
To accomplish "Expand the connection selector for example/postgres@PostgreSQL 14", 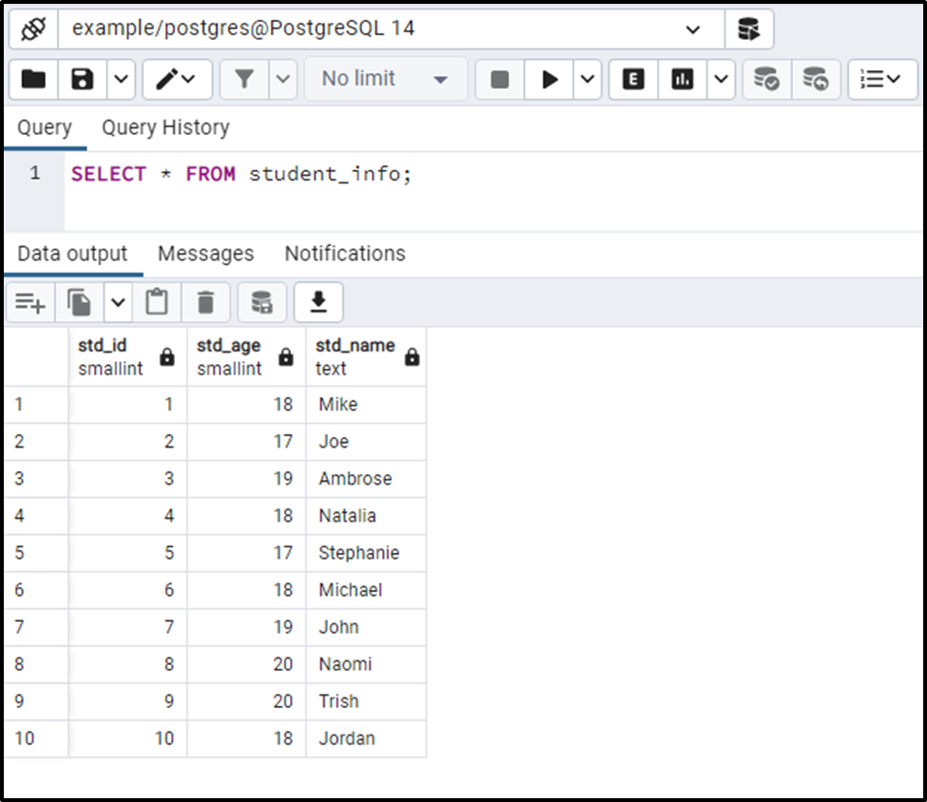I will coord(692,29).
